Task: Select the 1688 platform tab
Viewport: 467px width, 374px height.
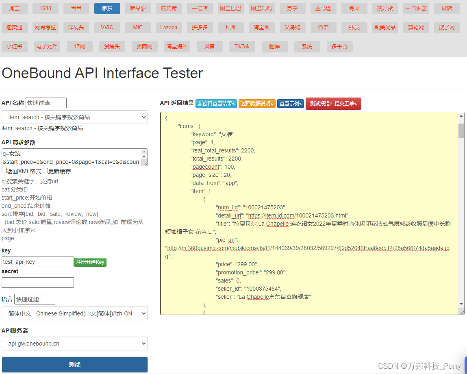Action: tap(45, 9)
